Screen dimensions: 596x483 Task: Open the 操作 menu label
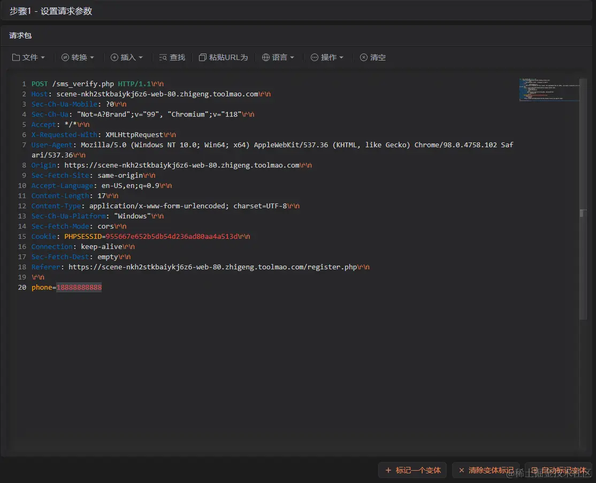329,57
